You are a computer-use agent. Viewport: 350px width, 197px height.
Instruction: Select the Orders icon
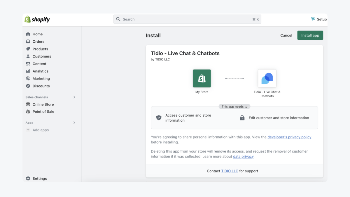[x=28, y=42]
